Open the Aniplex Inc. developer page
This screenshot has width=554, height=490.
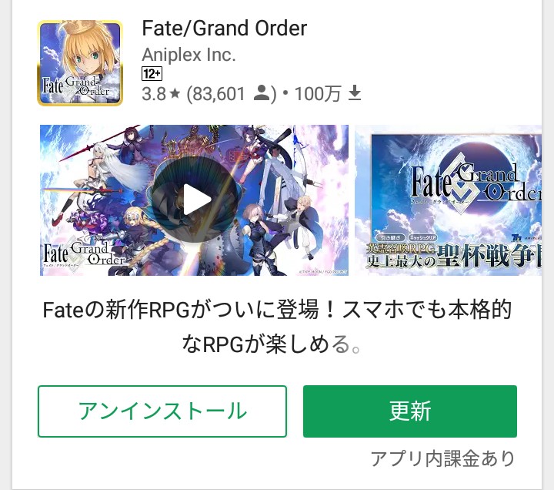pos(189,55)
